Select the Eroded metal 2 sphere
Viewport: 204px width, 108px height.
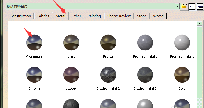pos(145,75)
